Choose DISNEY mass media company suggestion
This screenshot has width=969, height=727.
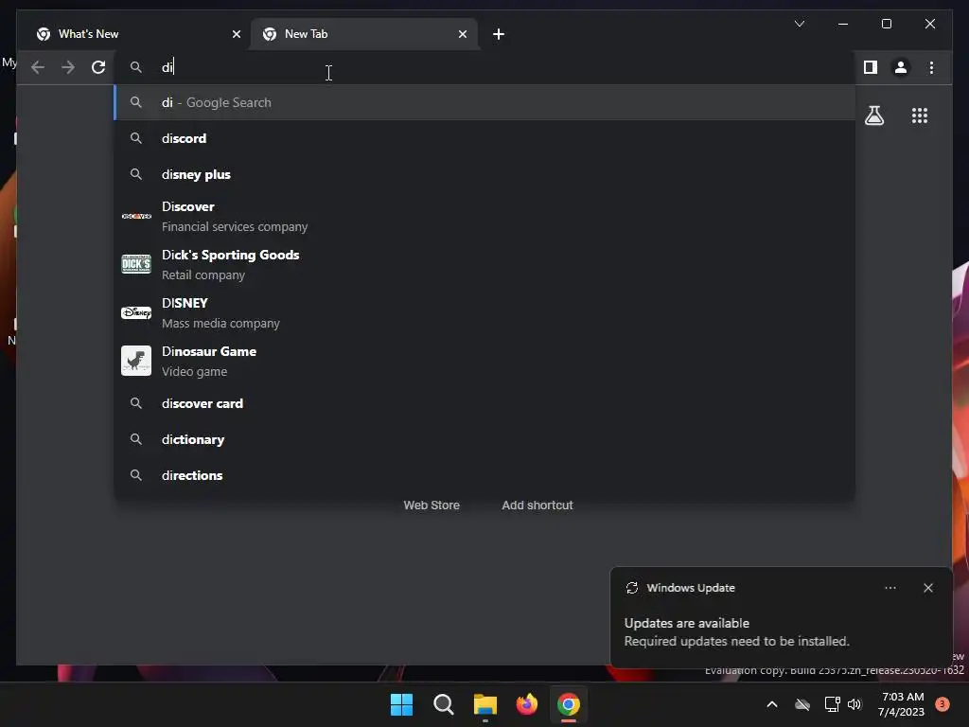485,312
